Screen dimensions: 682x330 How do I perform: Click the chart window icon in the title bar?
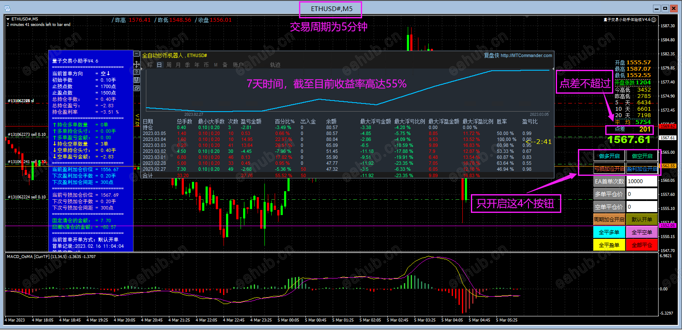(x=7, y=8)
